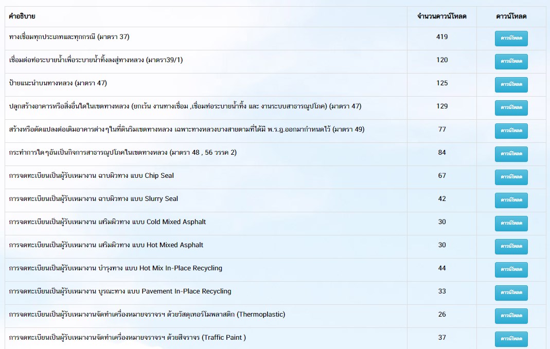The width and height of the screenshot is (550, 349).
Task: Download the มาตรา 37 ทางเชื่อม form
Action: point(511,39)
